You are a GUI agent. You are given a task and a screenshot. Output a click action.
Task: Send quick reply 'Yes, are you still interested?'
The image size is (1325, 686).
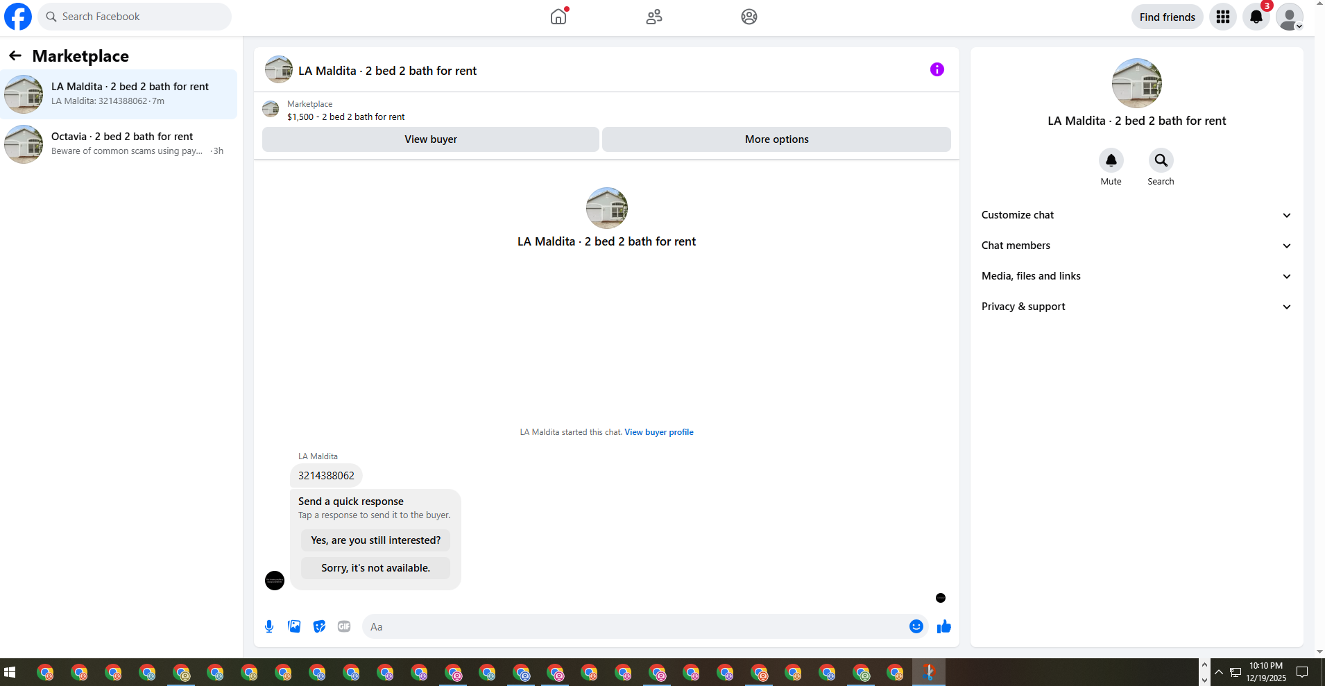[375, 540]
